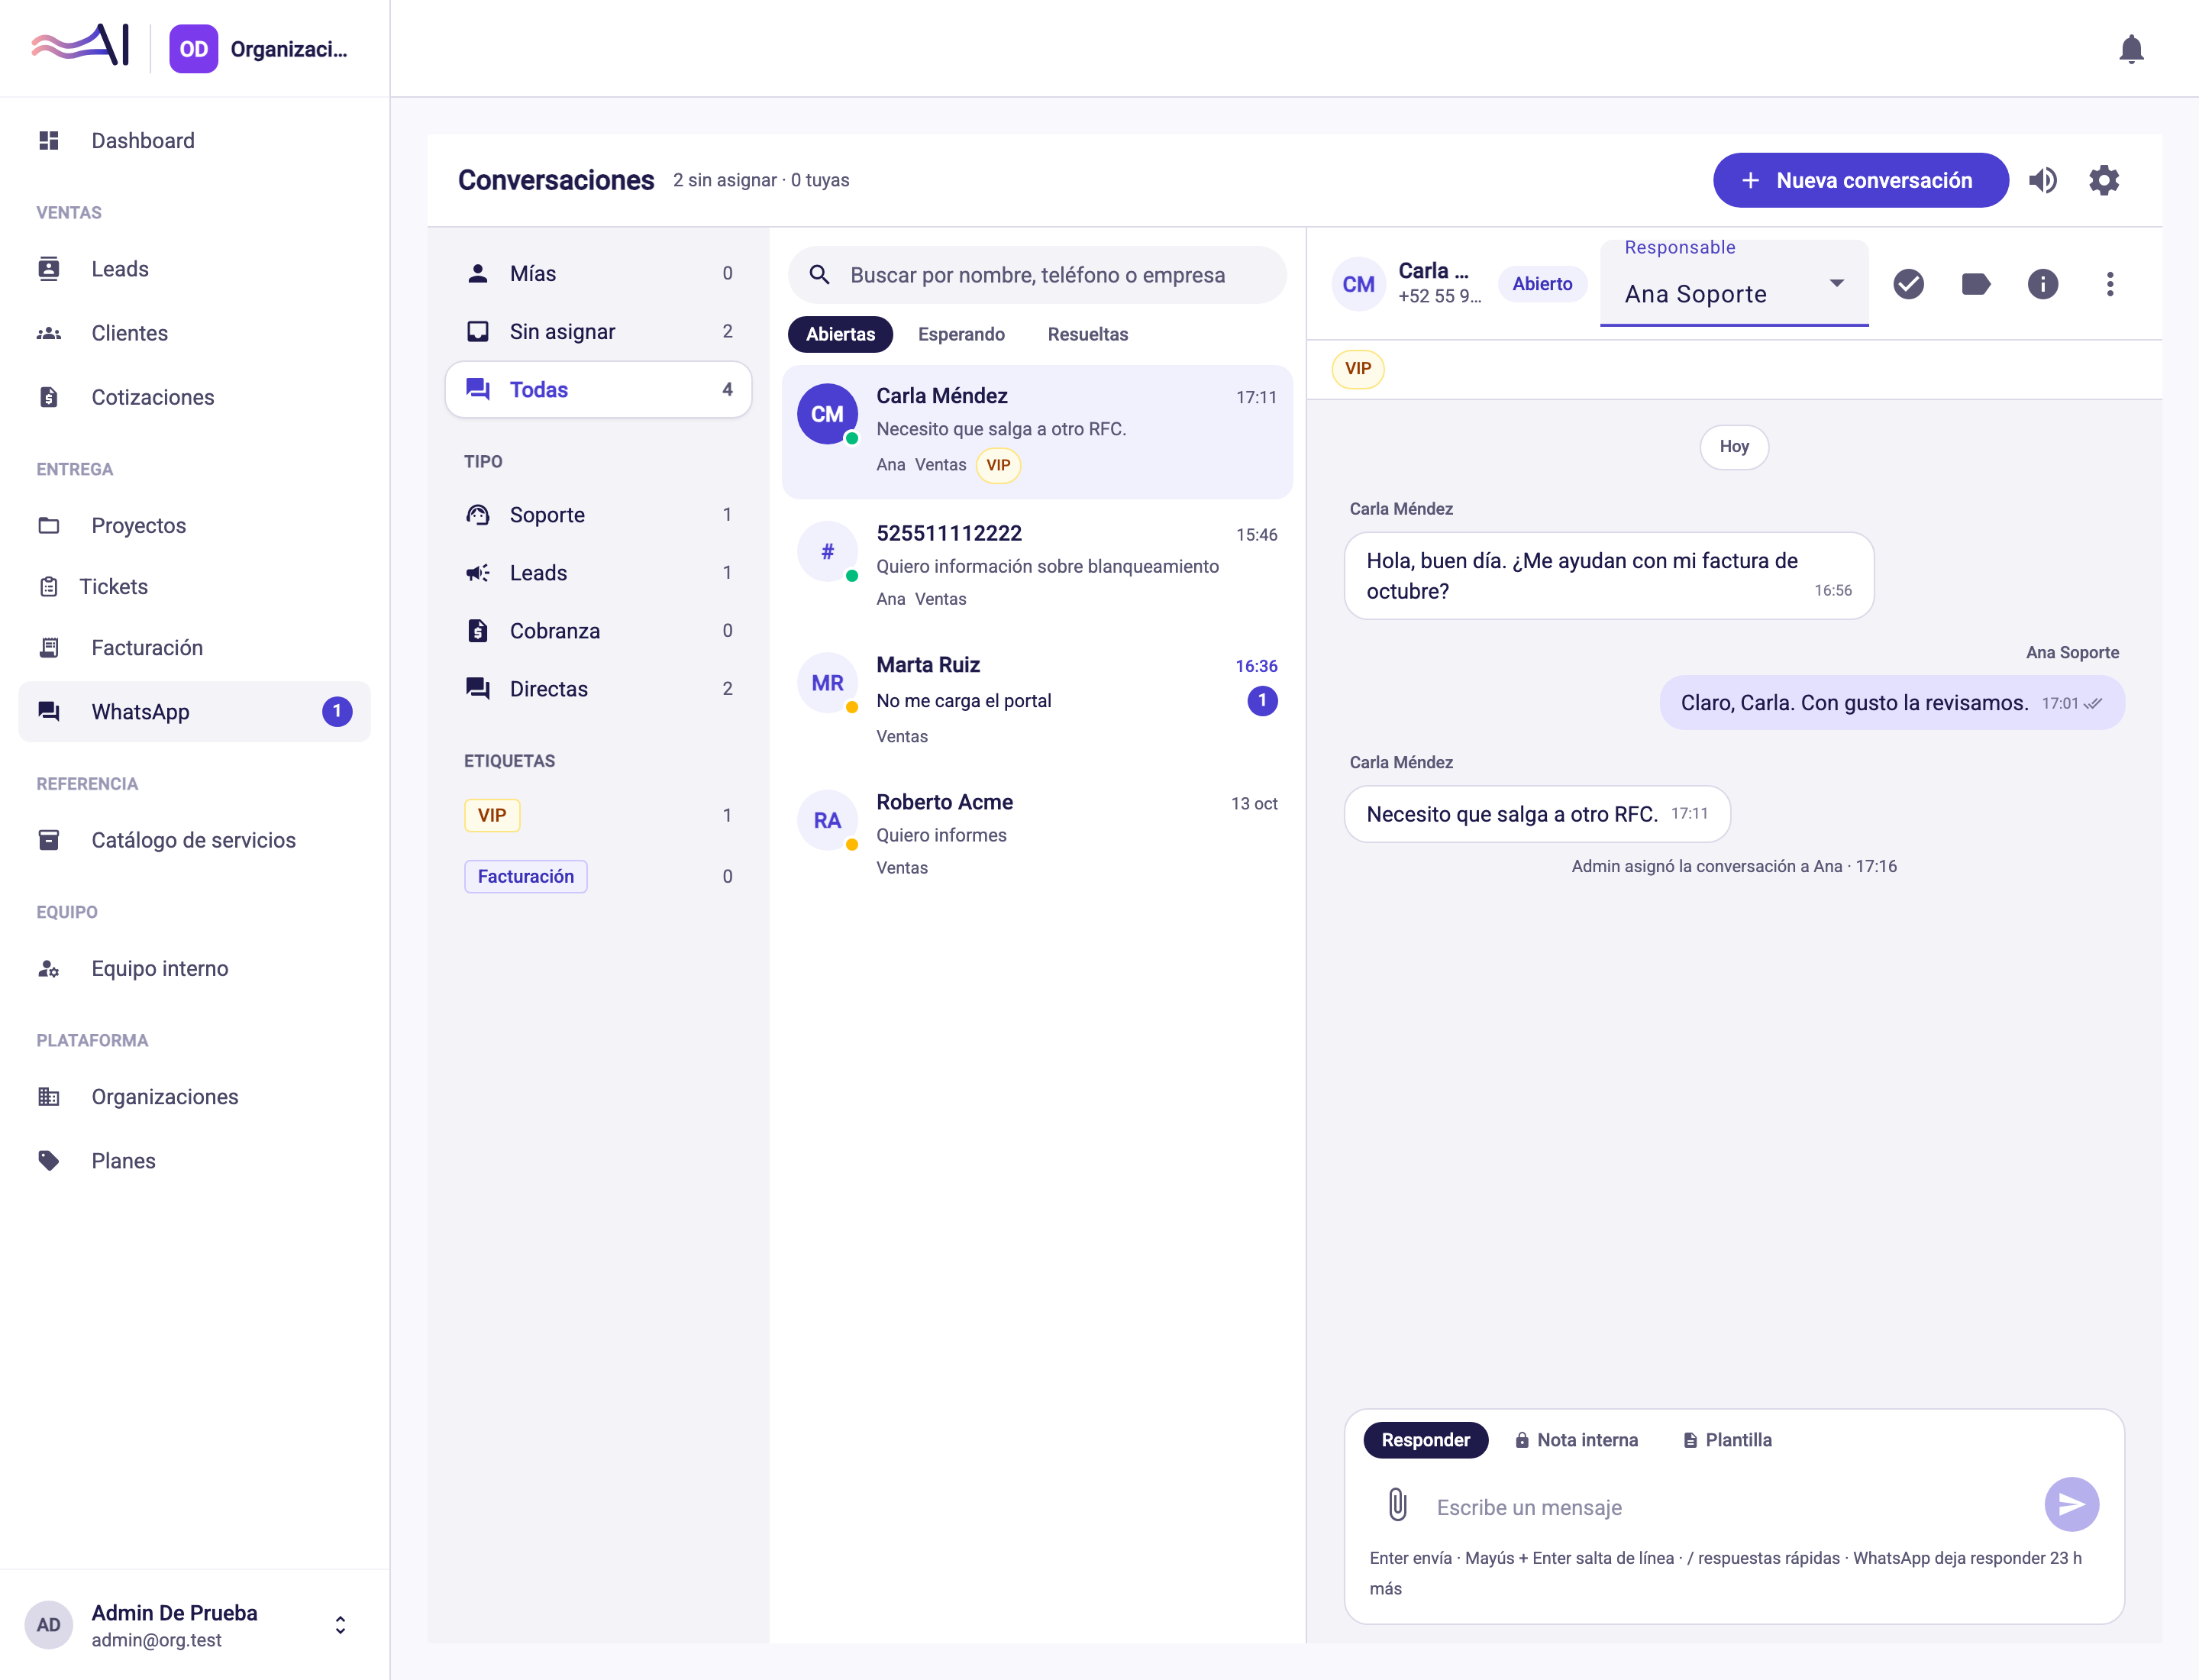Click the search by name input field
Viewport: 2199px width, 1680px height.
(1037, 275)
